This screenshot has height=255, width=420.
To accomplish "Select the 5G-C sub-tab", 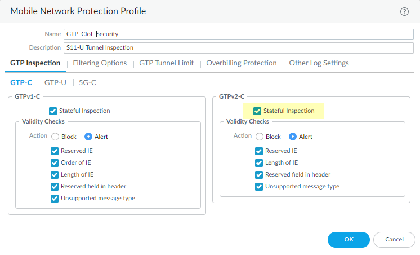I will point(87,82).
